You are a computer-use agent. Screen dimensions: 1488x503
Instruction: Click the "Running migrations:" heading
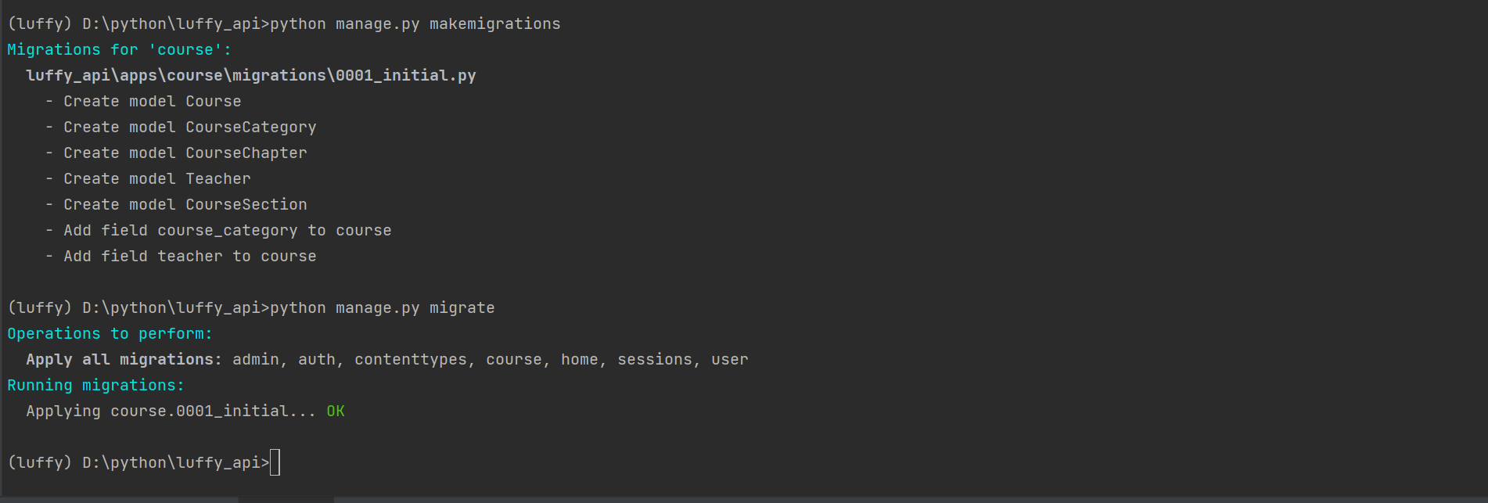(x=95, y=386)
